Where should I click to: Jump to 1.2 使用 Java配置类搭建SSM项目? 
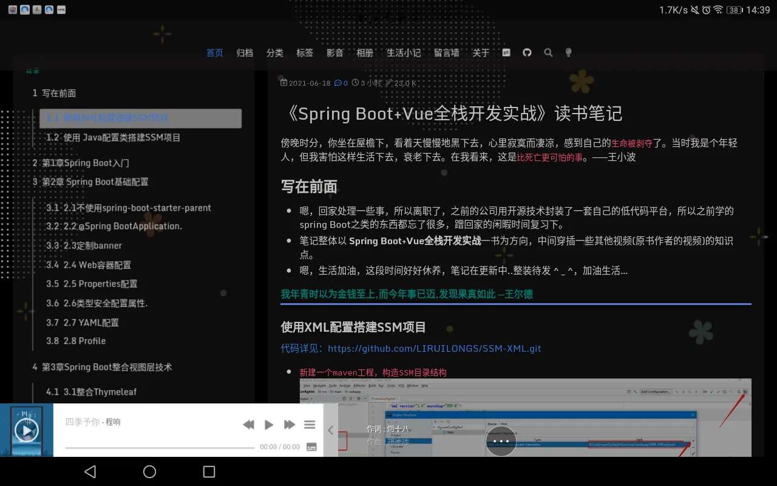[x=114, y=137]
